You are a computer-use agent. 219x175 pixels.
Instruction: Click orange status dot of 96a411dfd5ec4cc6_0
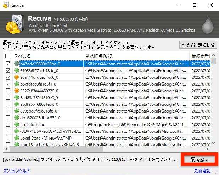click(x=17, y=77)
